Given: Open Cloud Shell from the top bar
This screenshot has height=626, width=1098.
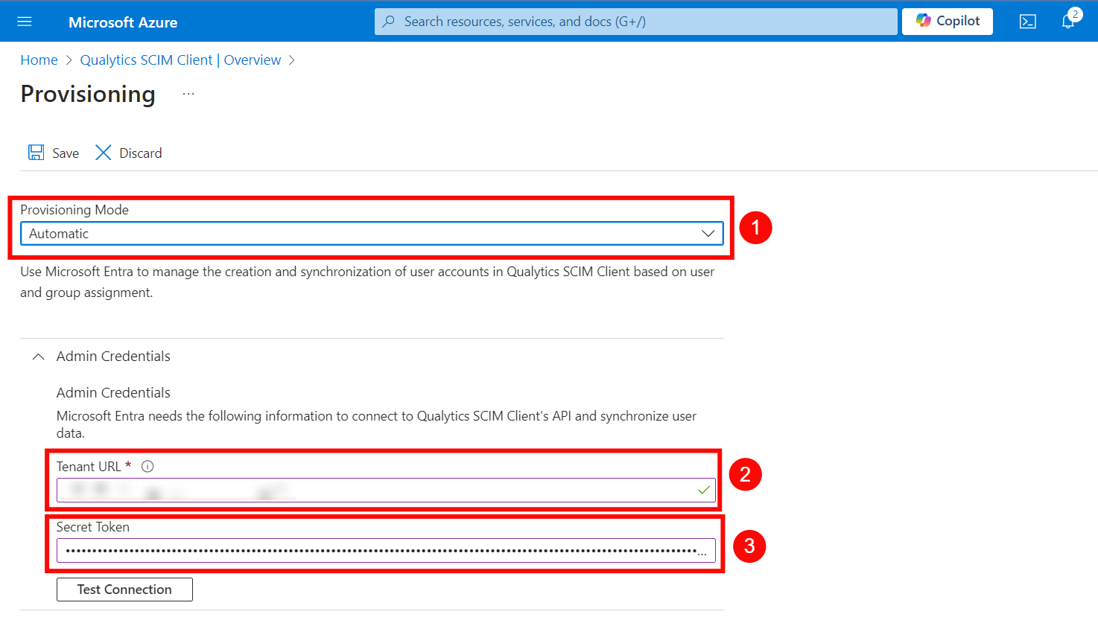Looking at the screenshot, I should tap(1028, 22).
